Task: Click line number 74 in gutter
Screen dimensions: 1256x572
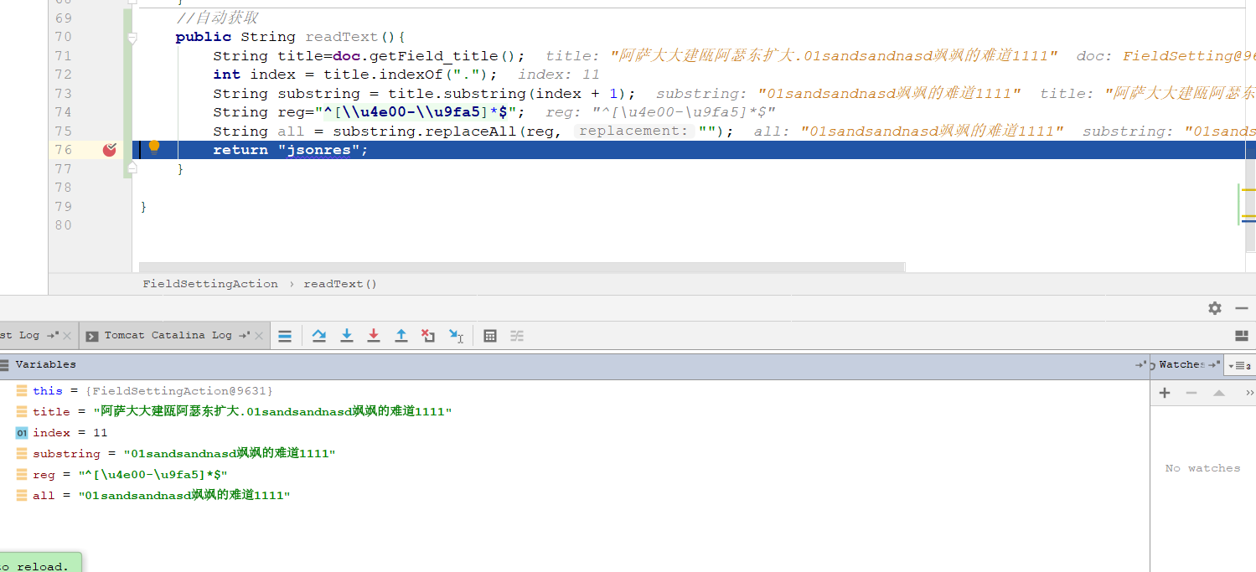Action: (63, 112)
